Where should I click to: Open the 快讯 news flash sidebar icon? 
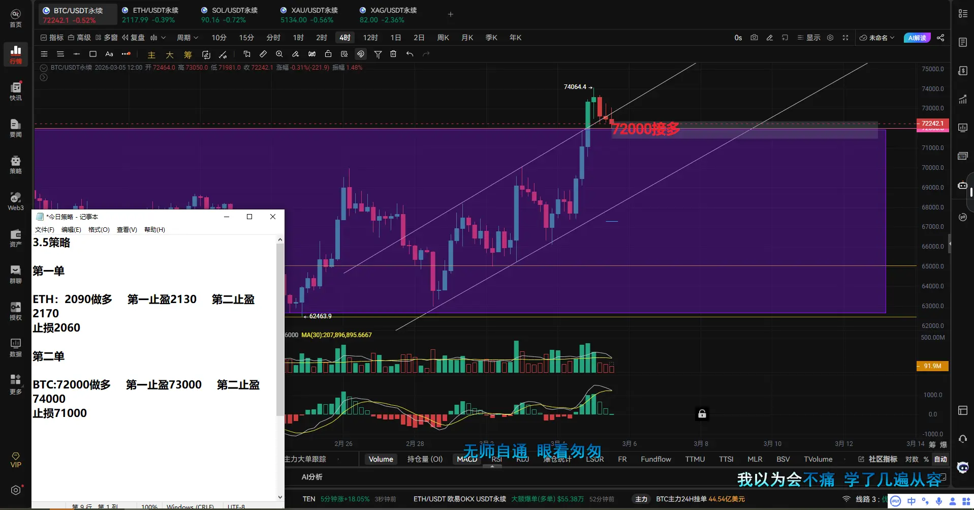tap(16, 92)
